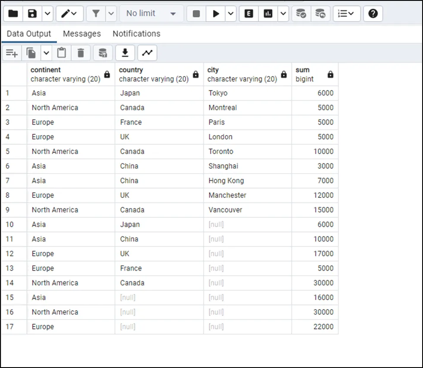Click the Add row icon
This screenshot has height=368, width=423.
pyautogui.click(x=12, y=53)
